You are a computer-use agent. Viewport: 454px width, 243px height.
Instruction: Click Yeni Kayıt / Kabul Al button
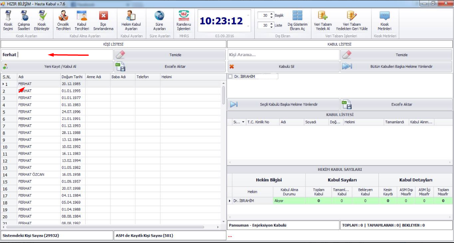click(x=57, y=67)
